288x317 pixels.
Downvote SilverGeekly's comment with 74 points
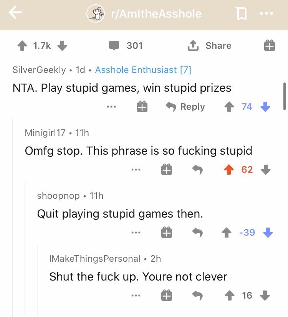[x=266, y=107]
